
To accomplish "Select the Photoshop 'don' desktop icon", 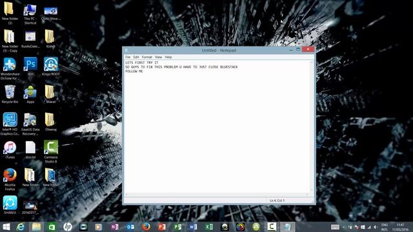I will 30,66.
